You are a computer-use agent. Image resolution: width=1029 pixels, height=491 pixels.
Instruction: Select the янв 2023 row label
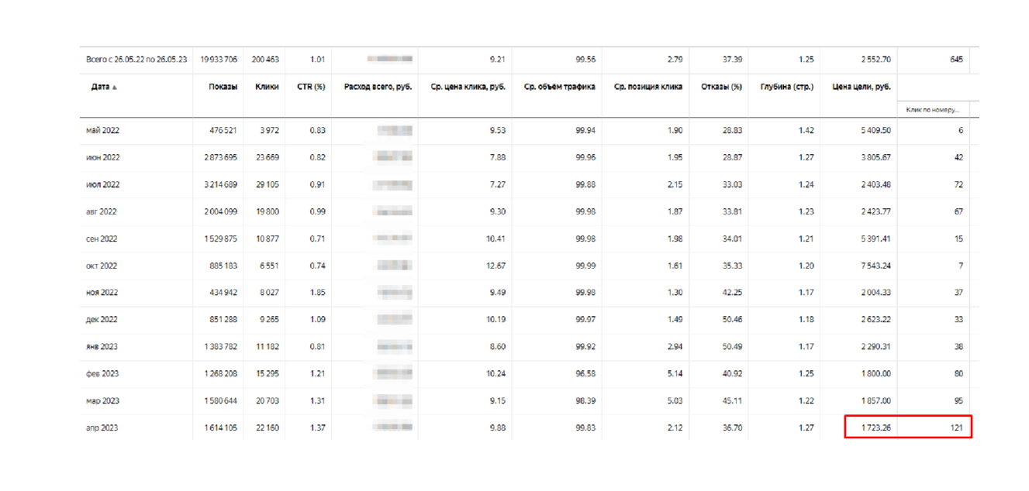(x=102, y=347)
